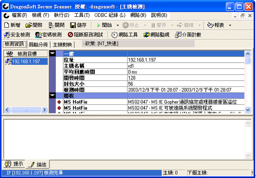This screenshot has height=178, width=256.
Task: Switch to the 描述 tab
Action: (x=38, y=164)
